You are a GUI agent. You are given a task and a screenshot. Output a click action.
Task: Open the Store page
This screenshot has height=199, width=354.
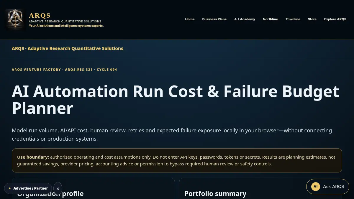pos(312,19)
